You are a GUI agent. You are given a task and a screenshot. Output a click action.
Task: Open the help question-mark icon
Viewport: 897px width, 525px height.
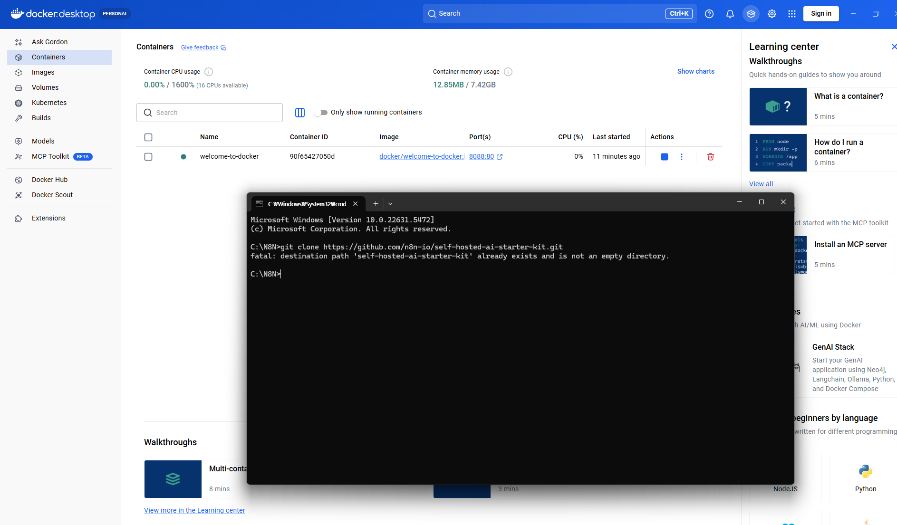pos(709,14)
